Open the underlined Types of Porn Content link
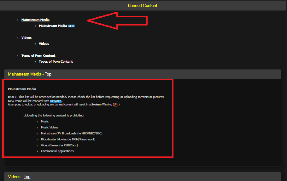The image size is (287, 181). tap(38, 56)
